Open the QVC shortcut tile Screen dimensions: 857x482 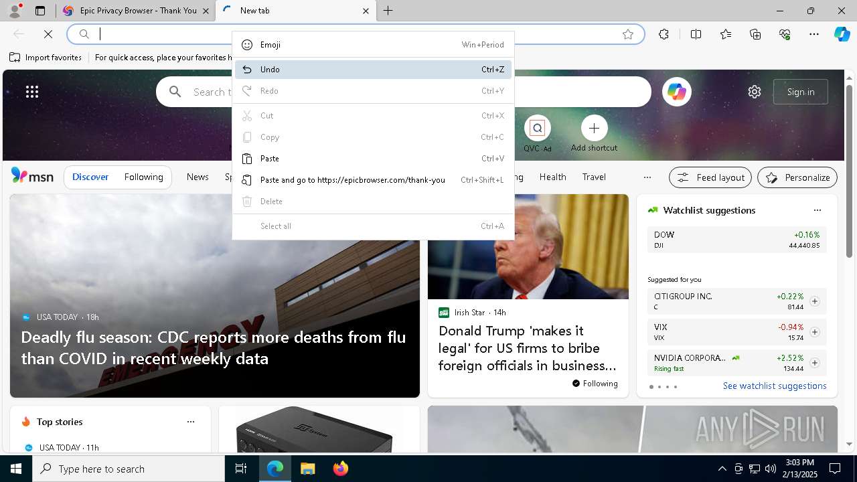point(537,134)
